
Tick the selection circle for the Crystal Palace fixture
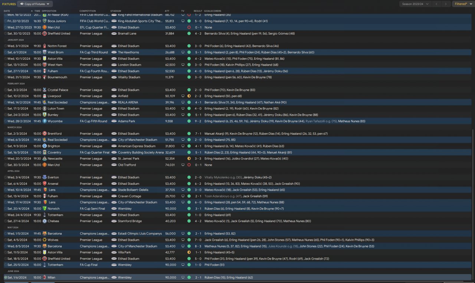click(x=6, y=90)
